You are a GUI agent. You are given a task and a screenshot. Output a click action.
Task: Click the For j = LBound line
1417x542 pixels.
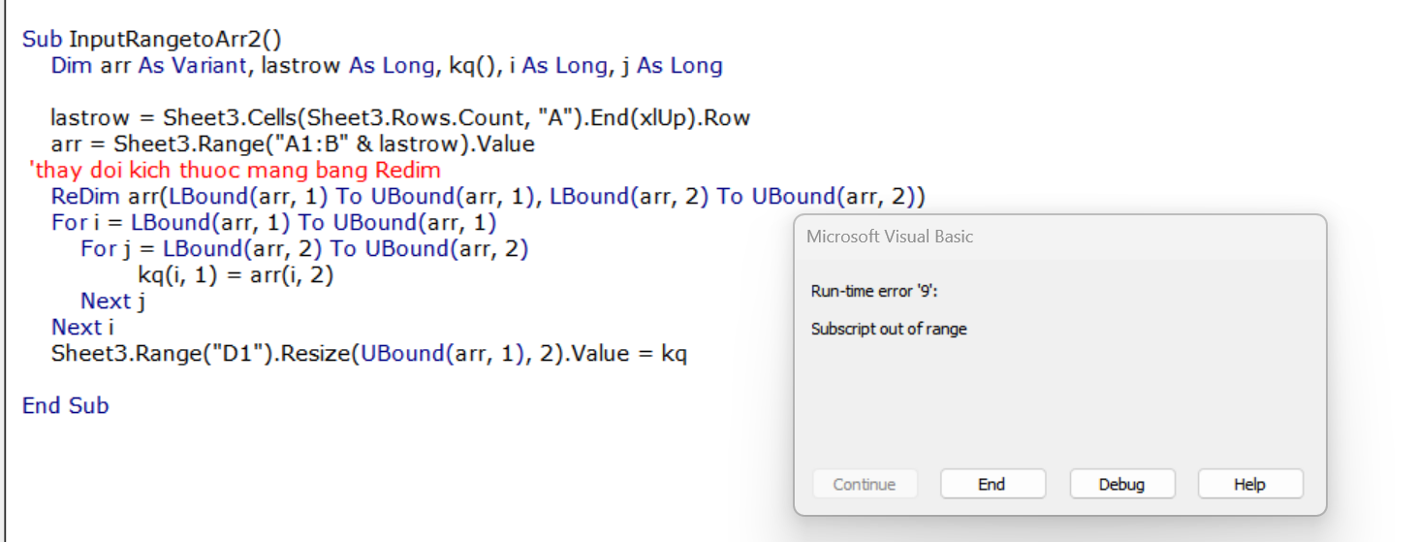point(304,249)
